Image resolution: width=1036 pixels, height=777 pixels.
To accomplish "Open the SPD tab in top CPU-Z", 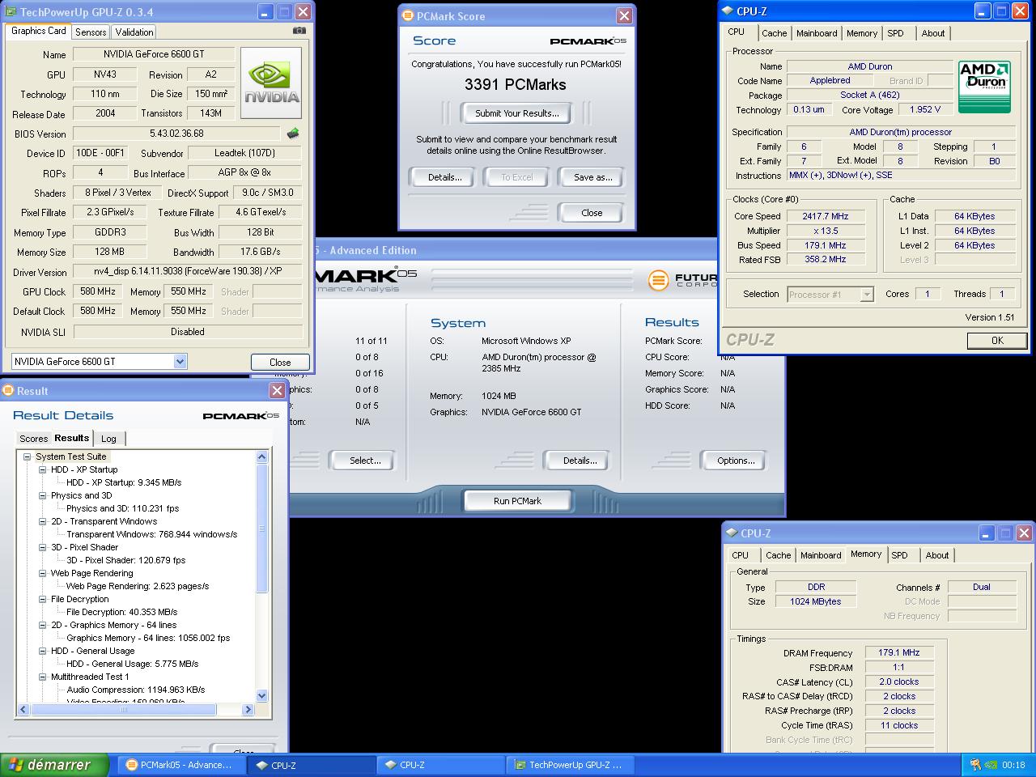I will click(x=895, y=33).
